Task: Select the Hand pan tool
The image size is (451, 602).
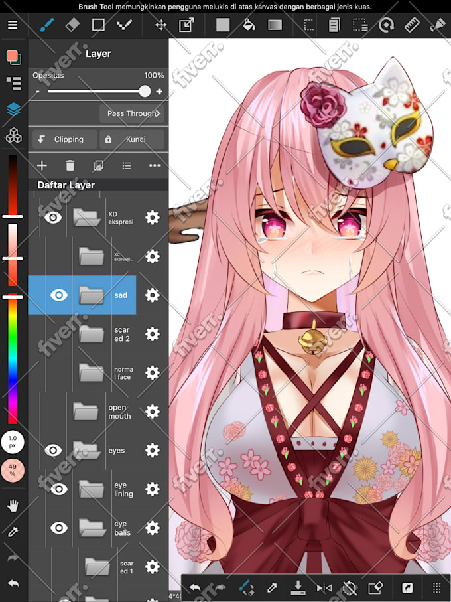Action: [13, 506]
